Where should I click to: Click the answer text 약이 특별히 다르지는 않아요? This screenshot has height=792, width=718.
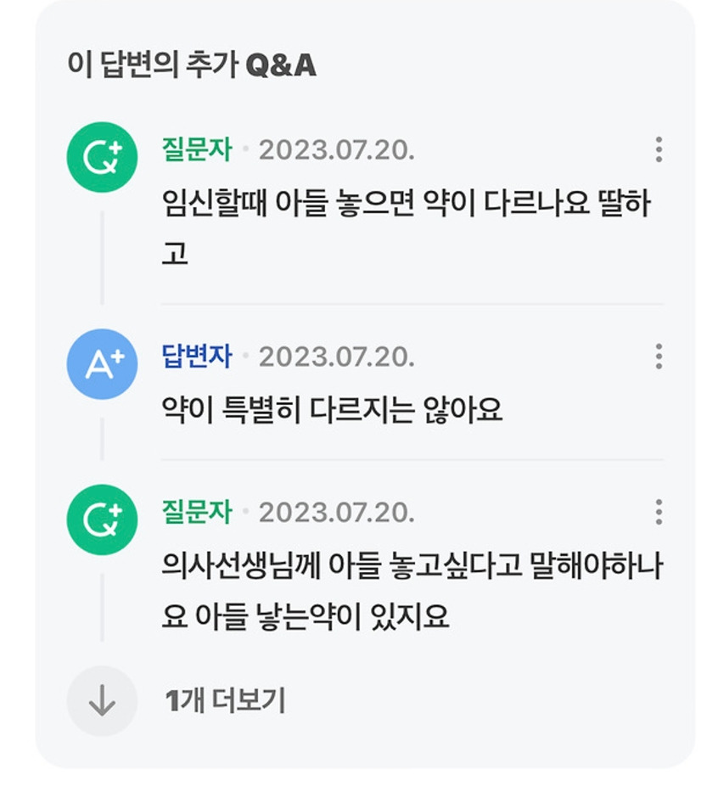click(x=332, y=409)
